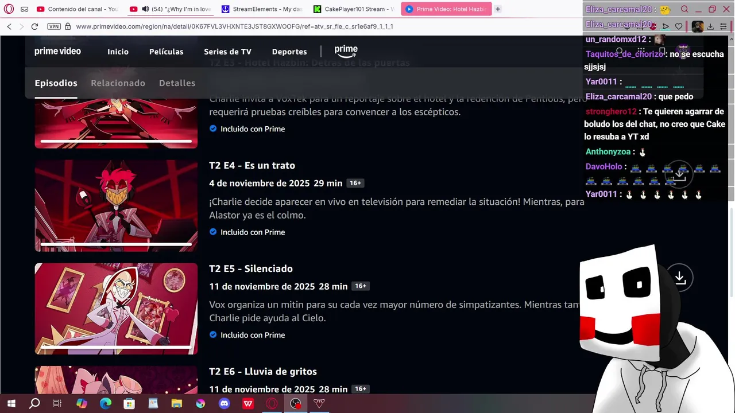Open Microsoft Store from taskbar

click(129, 404)
